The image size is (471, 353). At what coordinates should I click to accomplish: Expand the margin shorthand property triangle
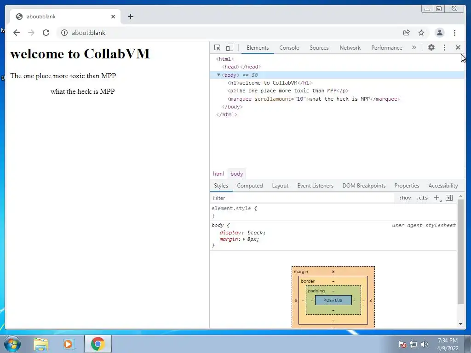pyautogui.click(x=244, y=239)
